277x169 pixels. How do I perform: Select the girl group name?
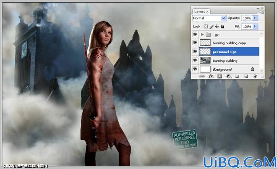click(x=217, y=35)
